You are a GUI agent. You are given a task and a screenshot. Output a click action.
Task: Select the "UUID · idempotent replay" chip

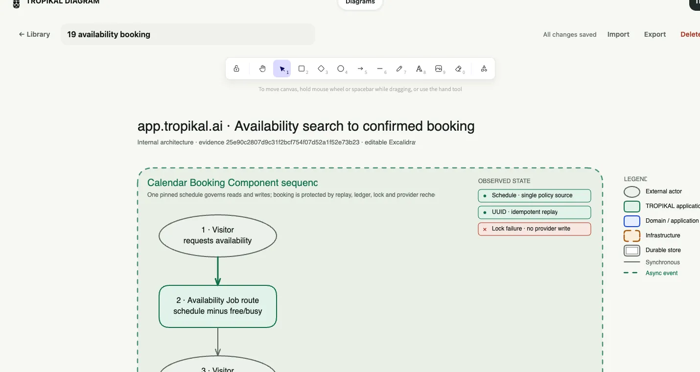(535, 212)
